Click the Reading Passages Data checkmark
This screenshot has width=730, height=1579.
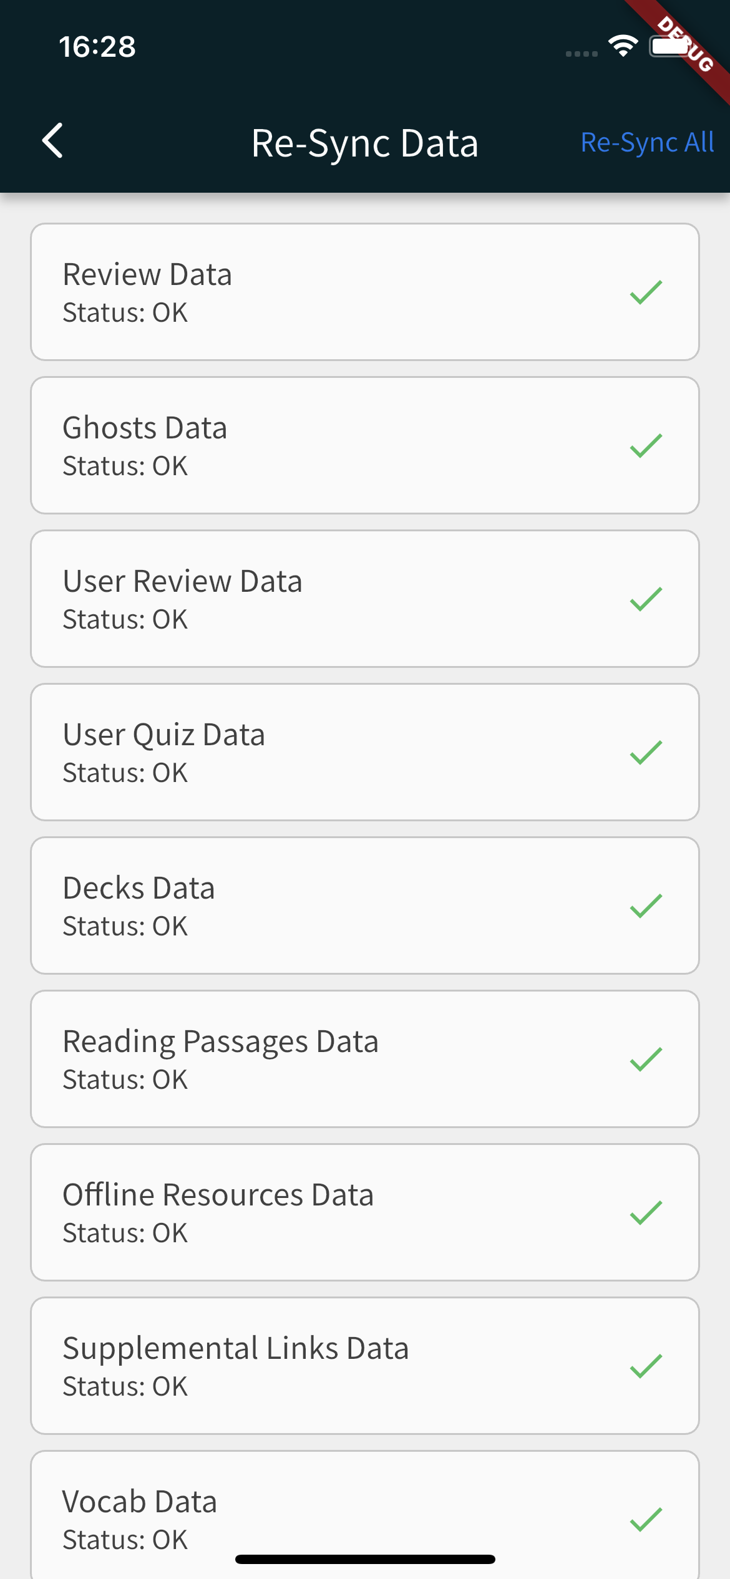coord(646,1060)
